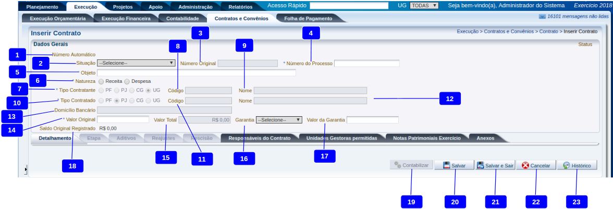Screen dimensions: 613x209
Task: Switch to the Relatórios menu tab
Action: tap(240, 7)
